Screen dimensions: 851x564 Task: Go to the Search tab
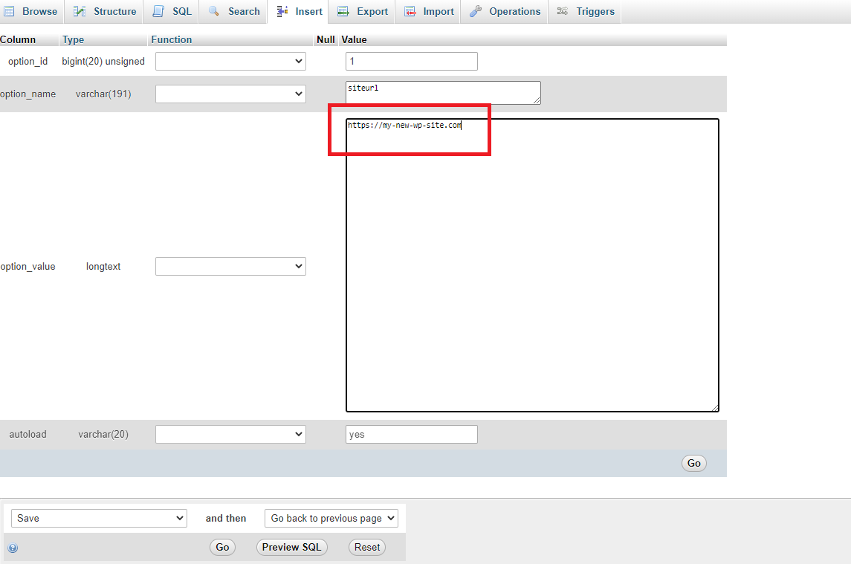[233, 11]
